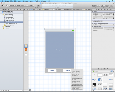The height and width of the screenshot is (92, 115).
Task: Toggle the Breakpoints button
Action: click(x=38, y=6)
